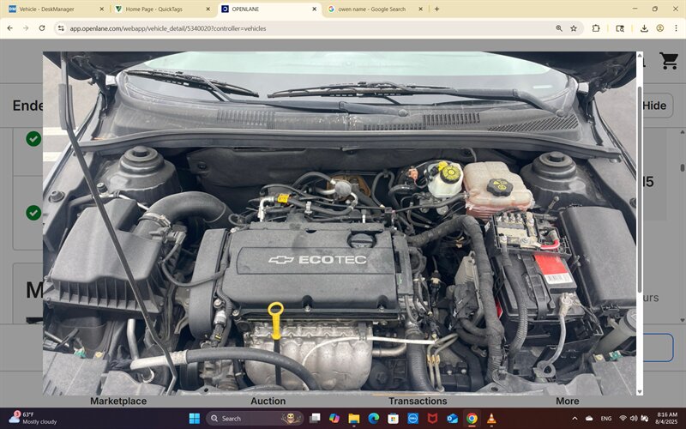Open the battery status tray icon
The image size is (686, 429).
point(643,419)
